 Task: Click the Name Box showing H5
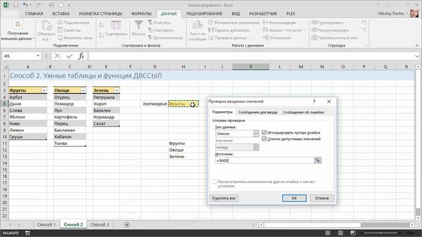pyautogui.click(x=19, y=56)
